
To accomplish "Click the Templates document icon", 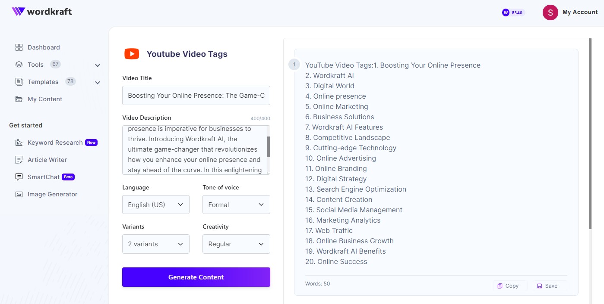I will coord(19,81).
